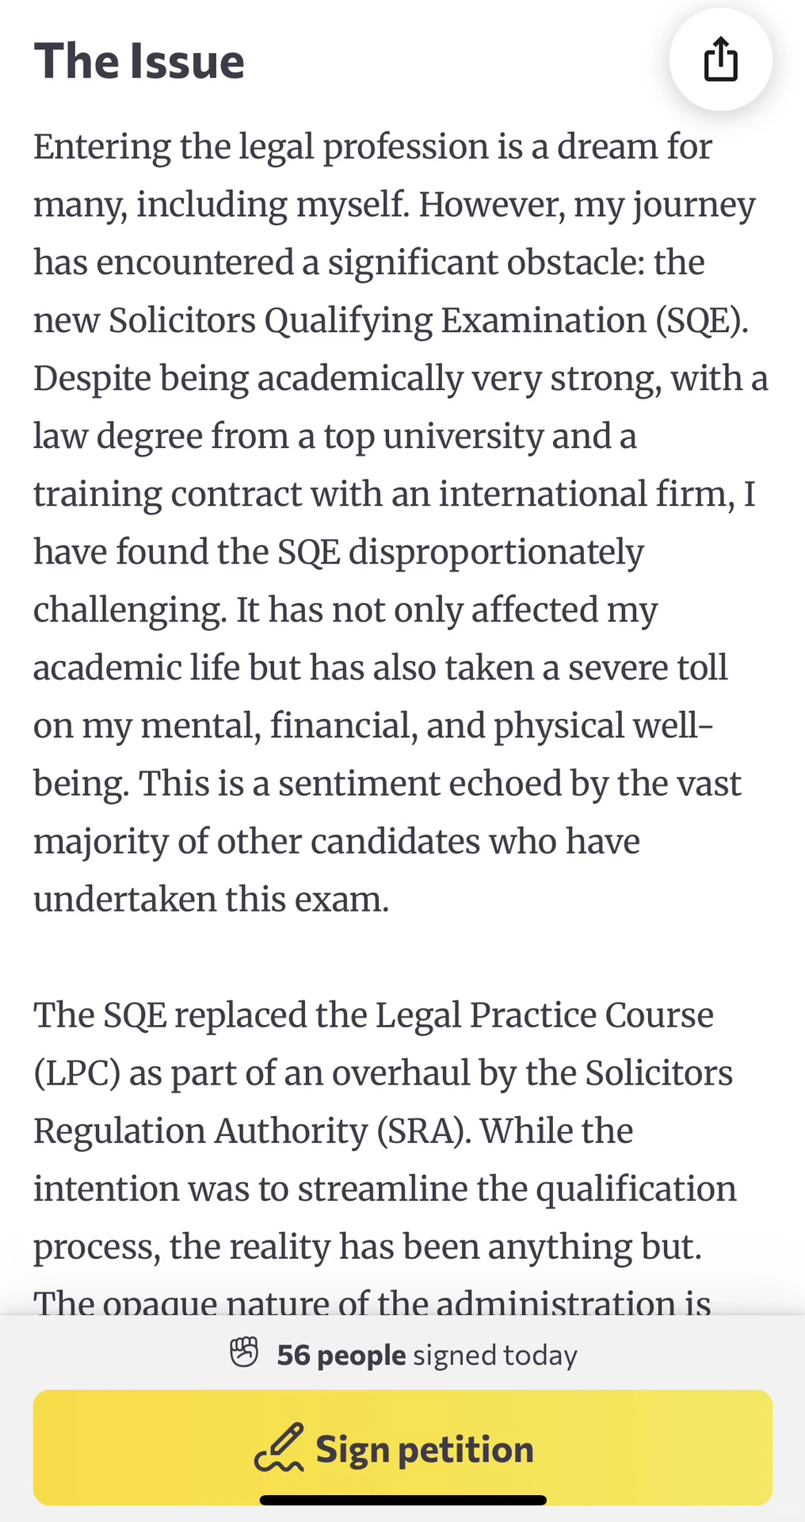
Task: Tap the line "majority of other candidates who have"
Action: click(x=337, y=842)
